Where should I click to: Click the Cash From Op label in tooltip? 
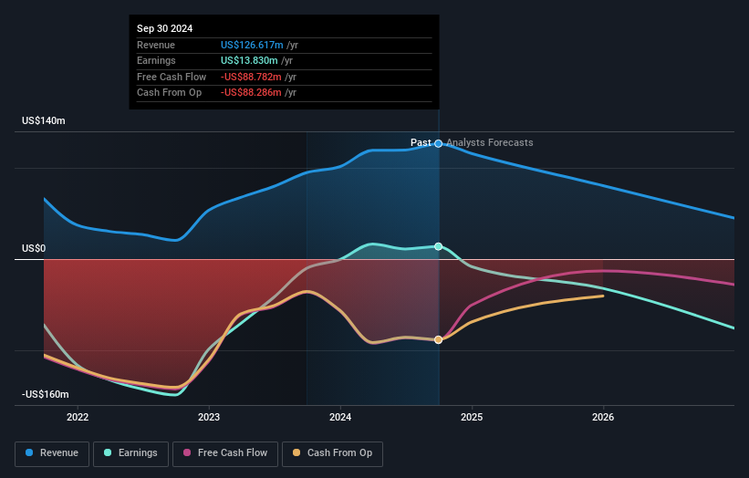tap(169, 93)
